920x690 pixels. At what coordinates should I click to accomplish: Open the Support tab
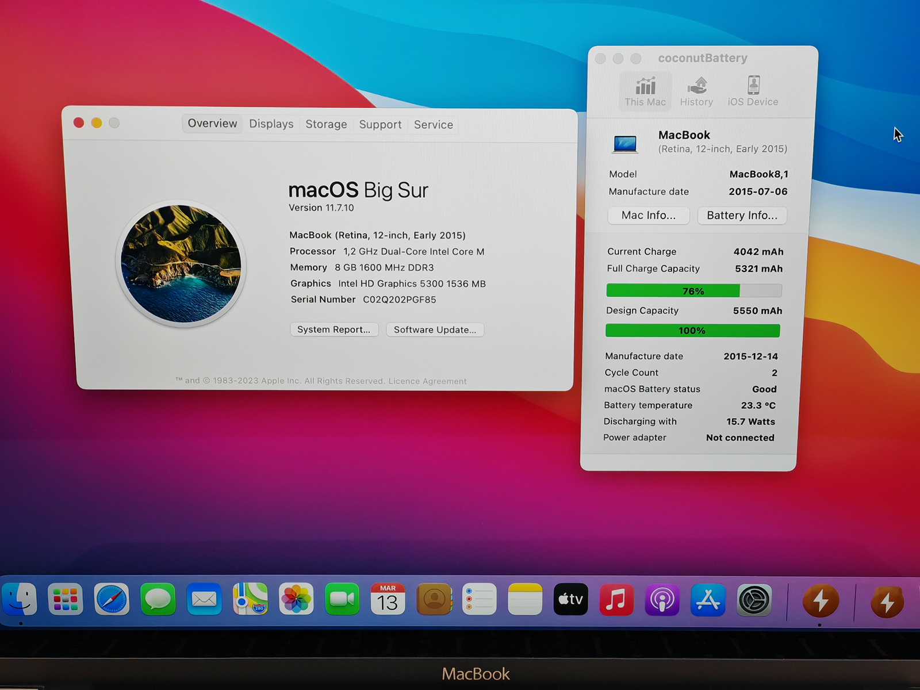point(380,125)
